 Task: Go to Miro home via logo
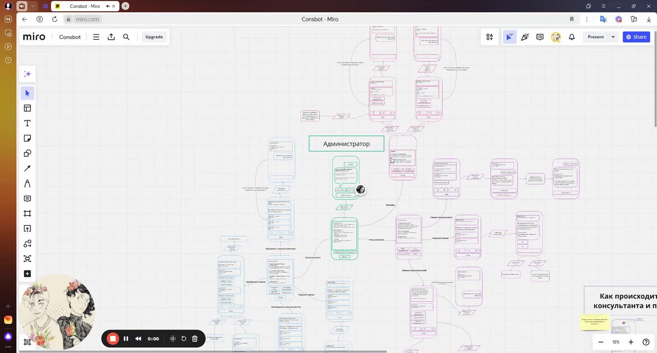(x=34, y=37)
